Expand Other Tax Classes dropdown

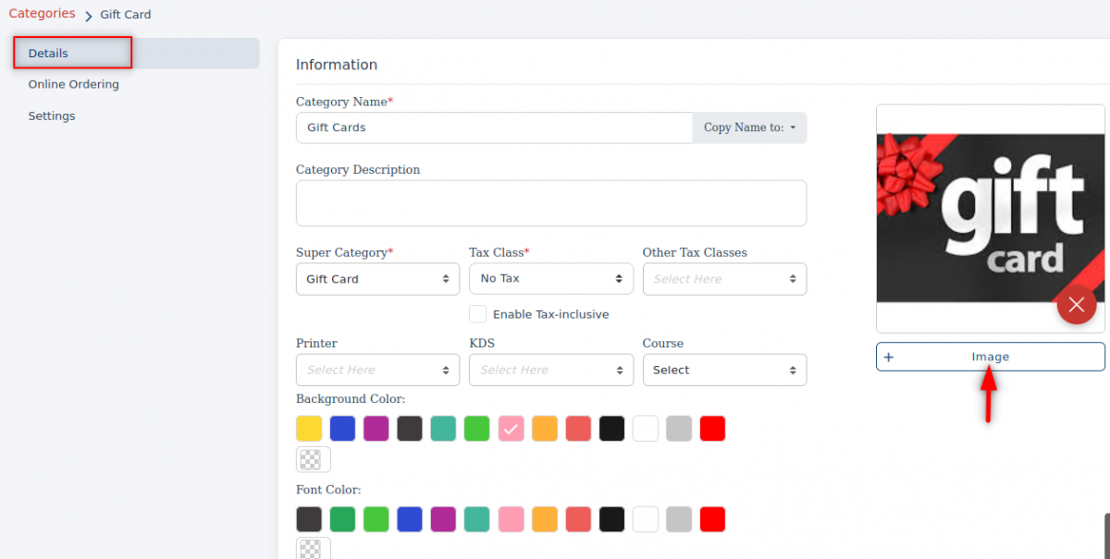(724, 279)
